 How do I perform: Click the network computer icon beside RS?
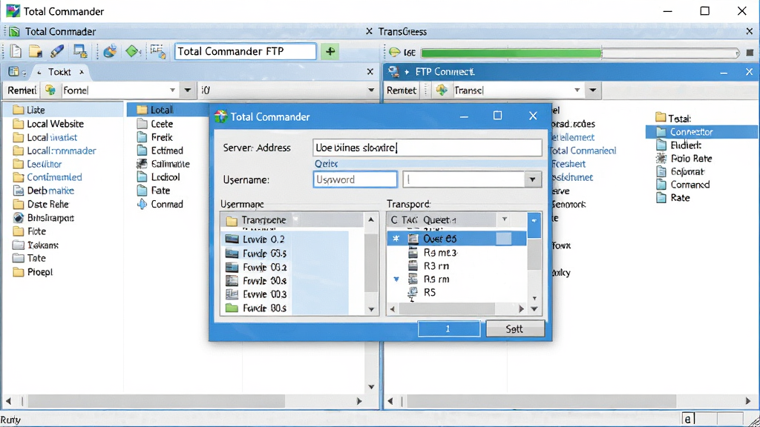click(x=413, y=293)
